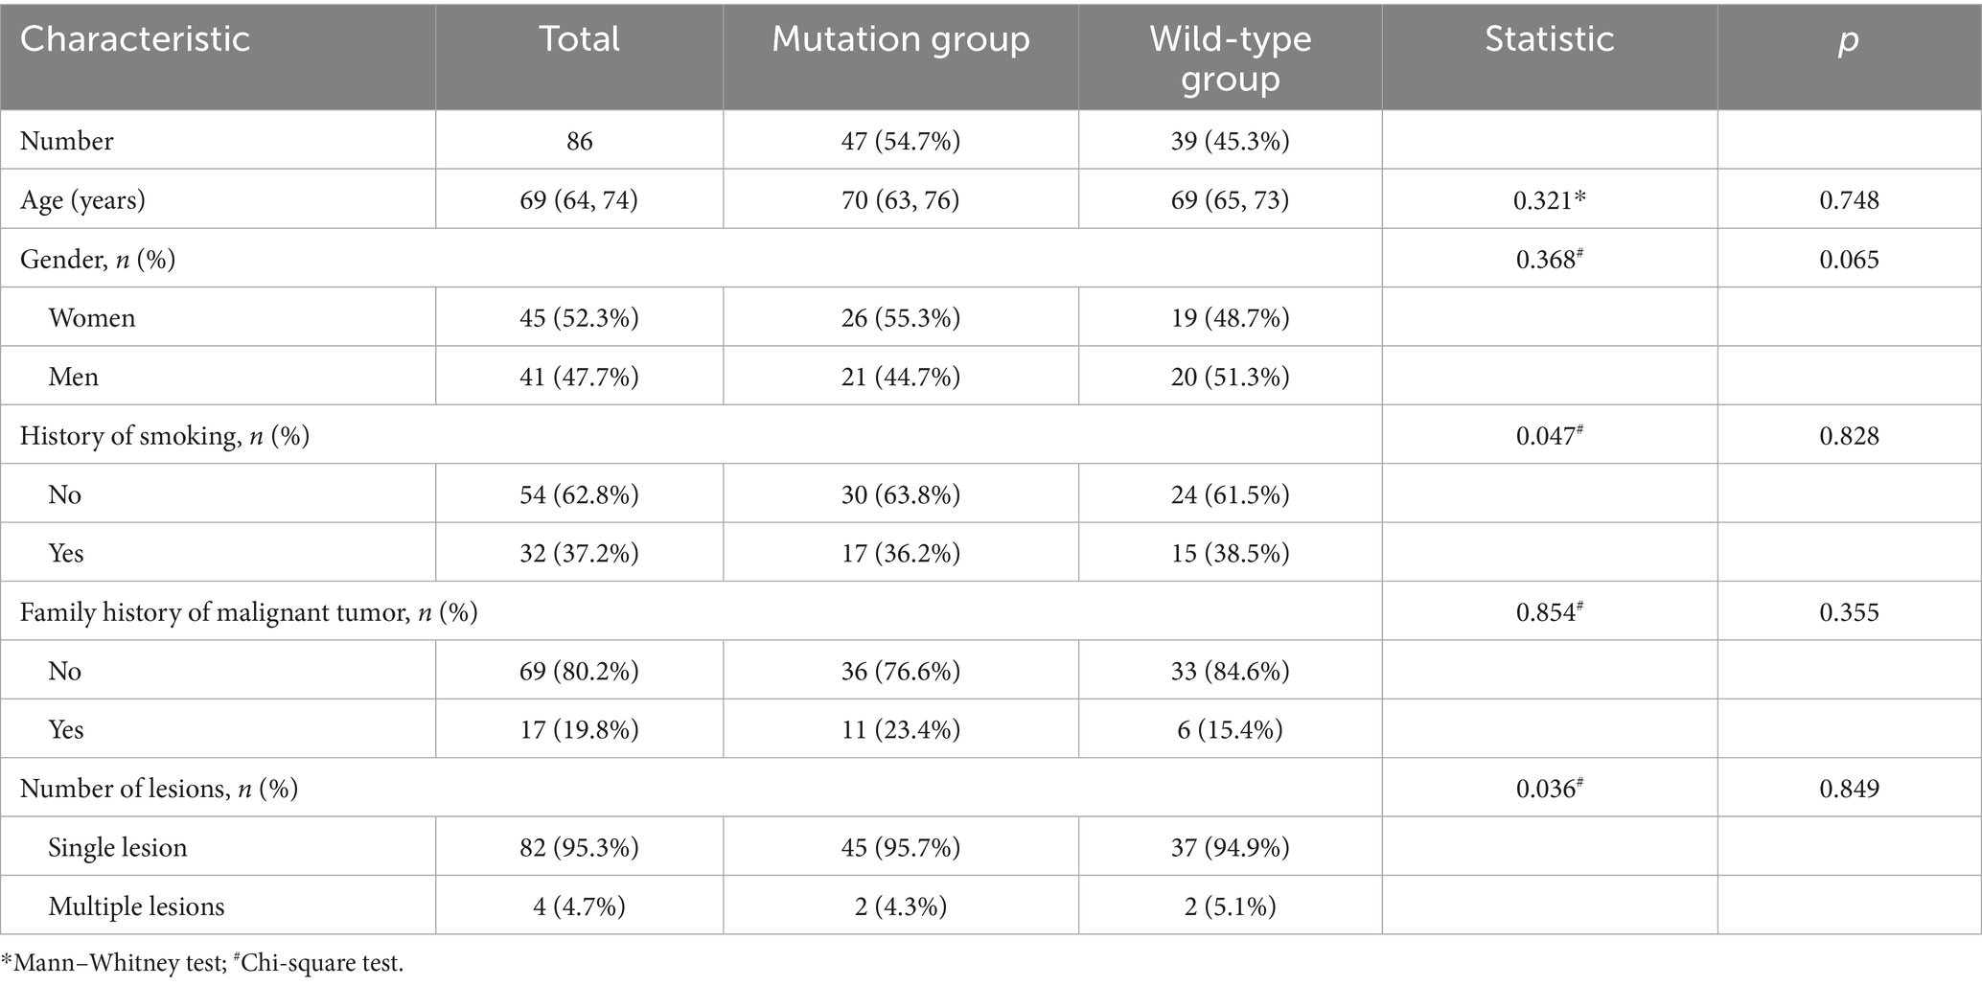
Task: Select the Gender, n (%) row label
Action: [98, 260]
